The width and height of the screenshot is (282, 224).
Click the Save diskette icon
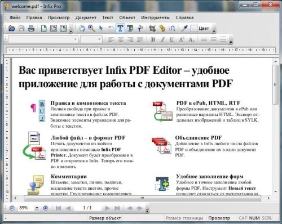point(21,29)
